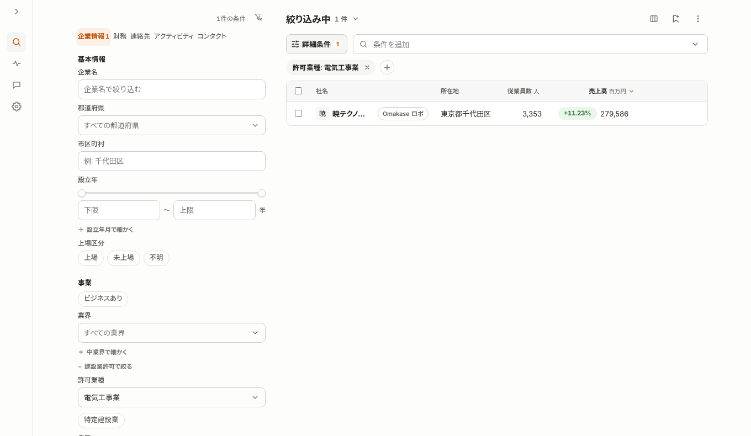Image resolution: width=751 pixels, height=436 pixels.
Task: Click the 設立年 slider lower handle
Action: click(82, 193)
